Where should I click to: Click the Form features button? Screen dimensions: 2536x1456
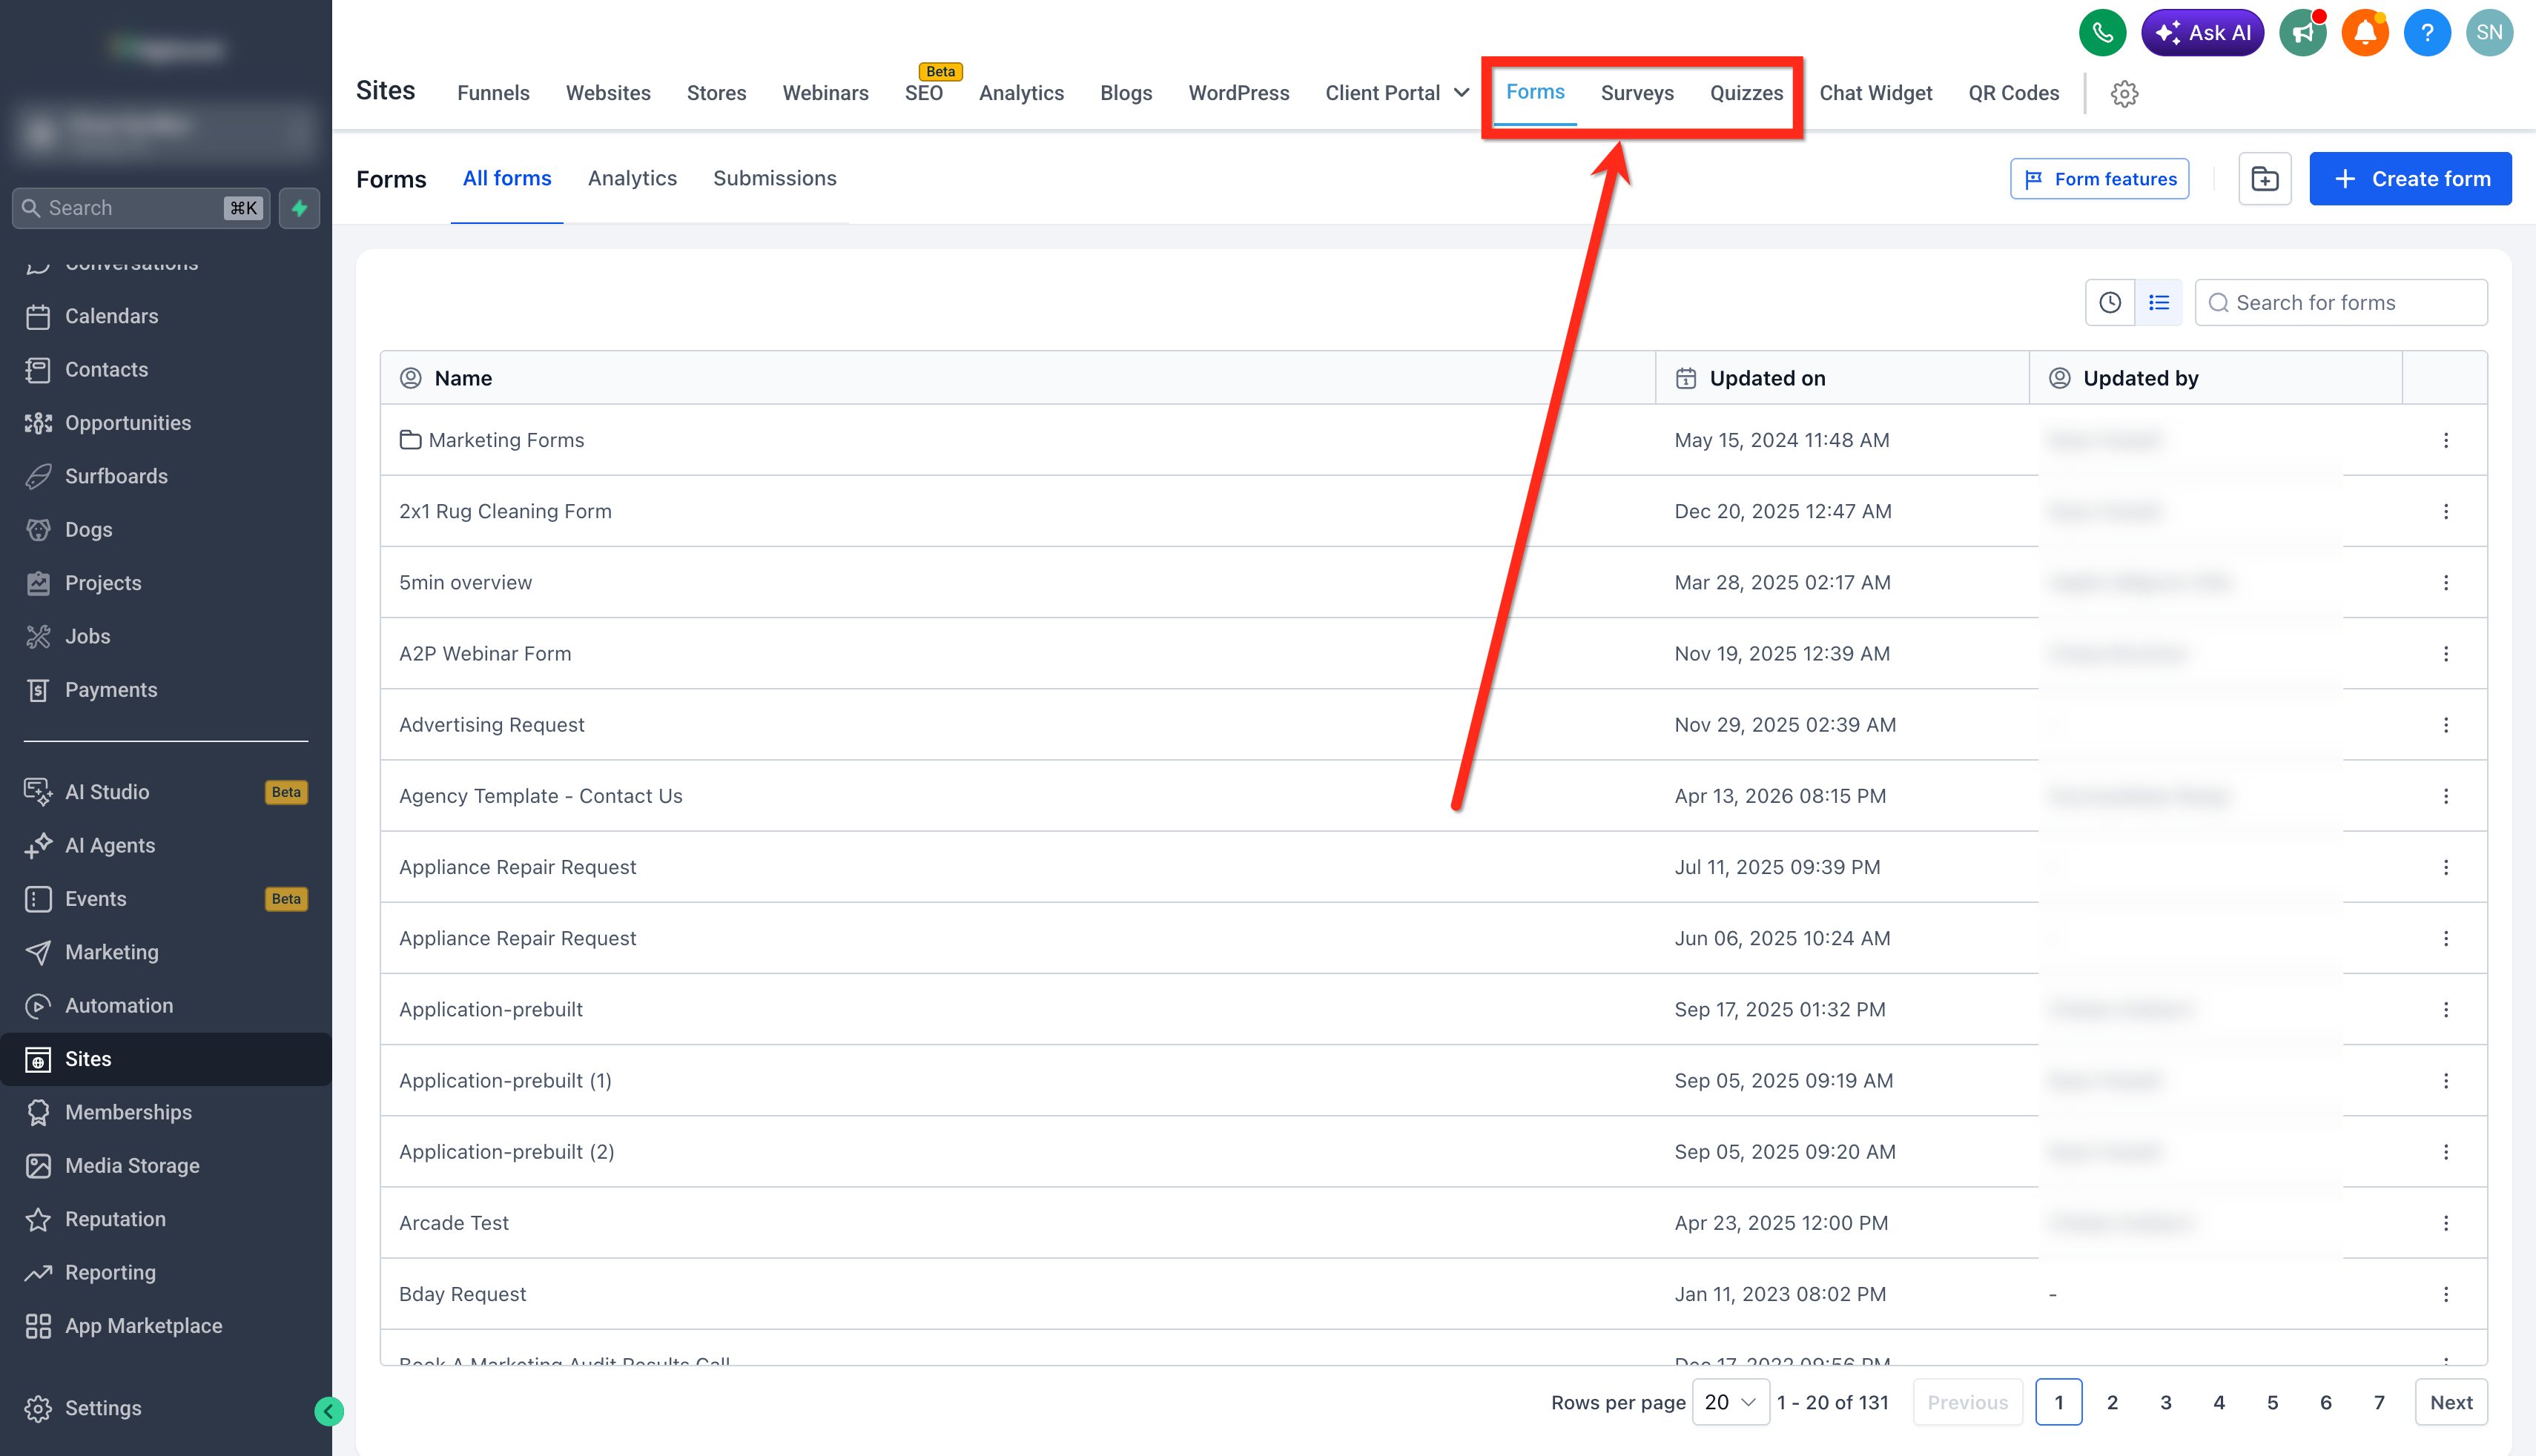(x=2099, y=179)
